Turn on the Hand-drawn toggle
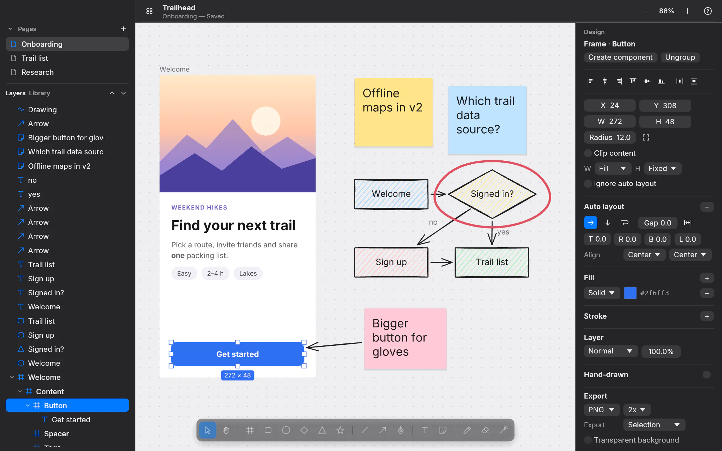The width and height of the screenshot is (722, 451). click(707, 374)
